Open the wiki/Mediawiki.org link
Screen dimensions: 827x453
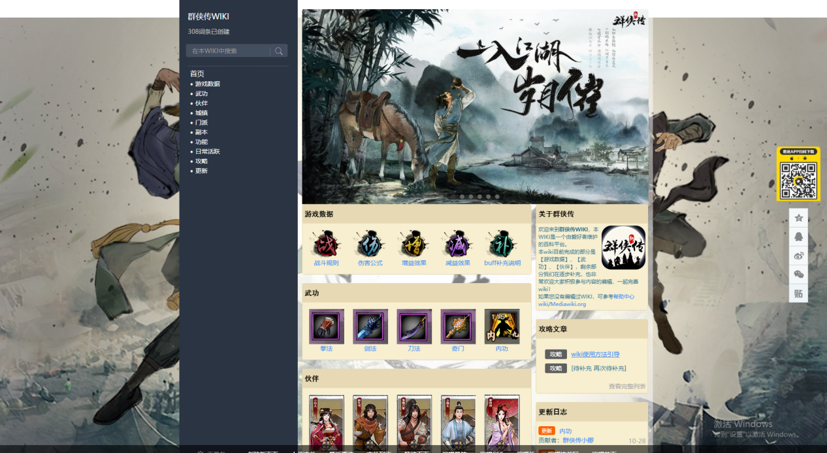coord(562,304)
